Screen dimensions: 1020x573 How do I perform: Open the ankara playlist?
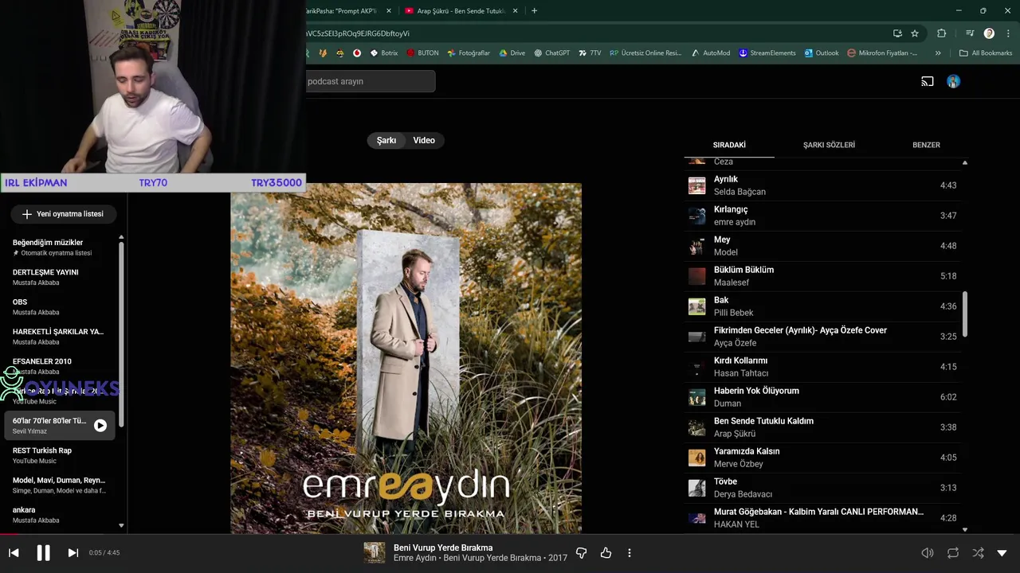tap(60, 515)
